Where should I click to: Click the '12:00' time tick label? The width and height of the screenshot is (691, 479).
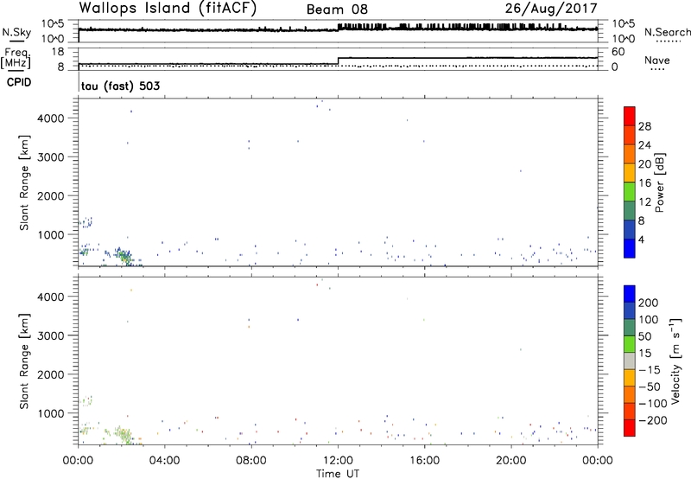338,461
